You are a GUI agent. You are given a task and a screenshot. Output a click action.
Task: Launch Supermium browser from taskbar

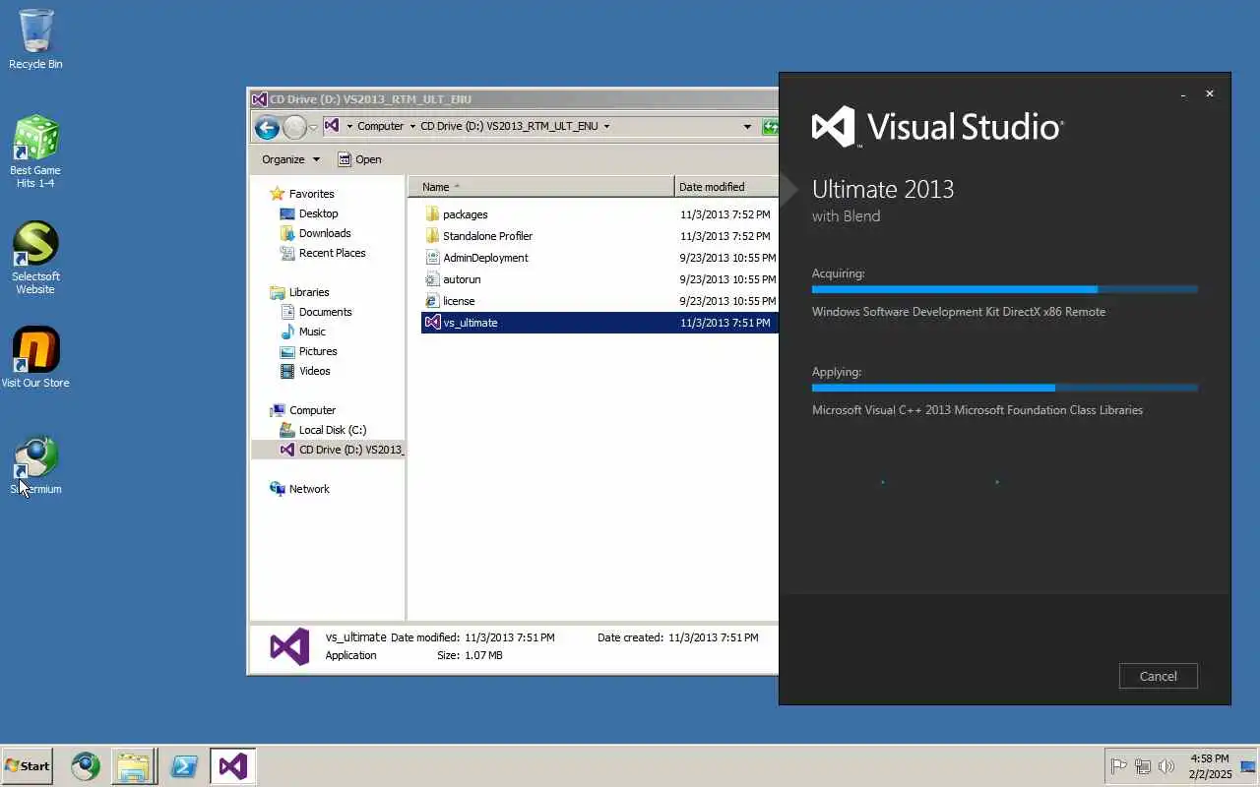tap(86, 765)
